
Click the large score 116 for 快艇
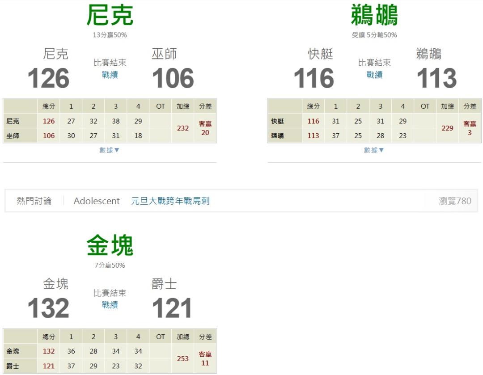pos(314,78)
